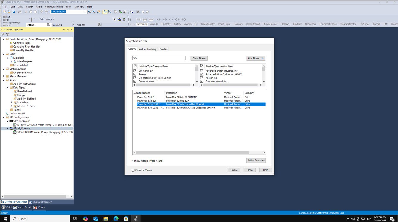Uncheck the Analog category filter
This screenshot has width=398, height=222.
tap(135, 74)
